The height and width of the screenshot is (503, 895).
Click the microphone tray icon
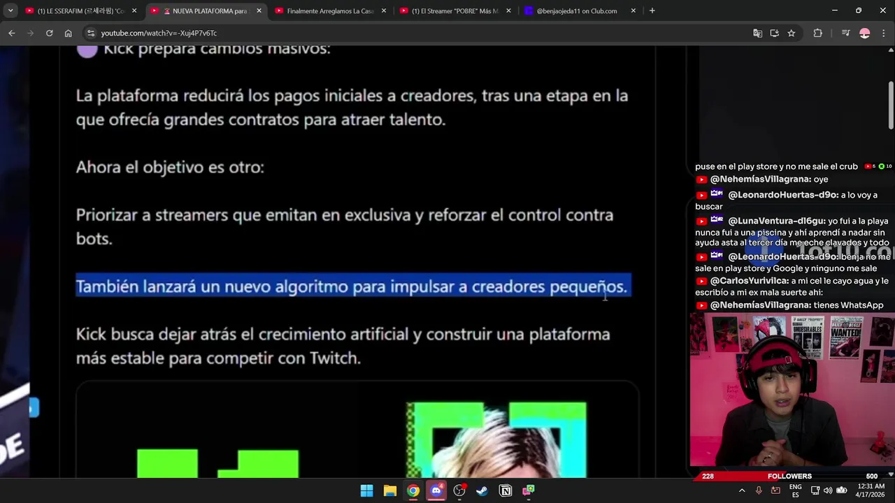[x=759, y=490]
